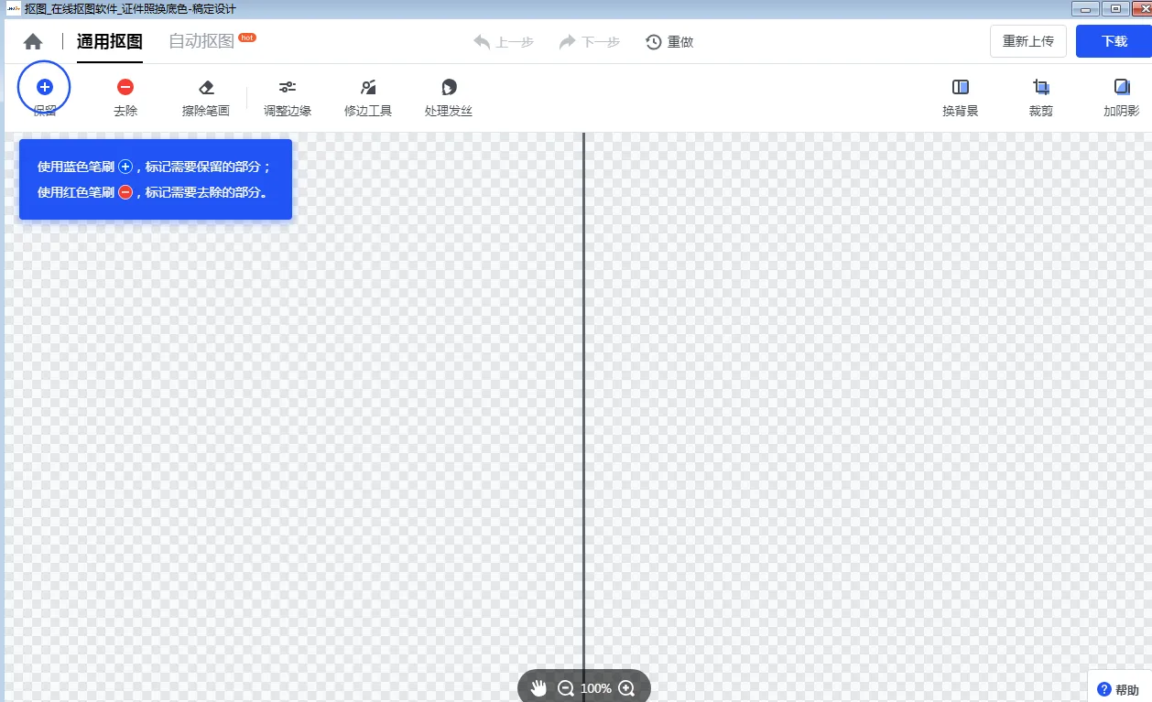
Task: Maximize the application window
Action: 1114,8
